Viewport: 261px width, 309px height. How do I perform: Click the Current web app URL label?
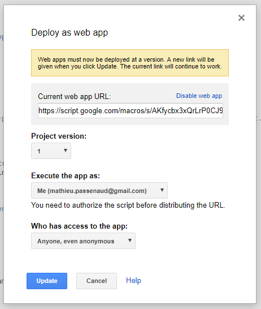75,97
